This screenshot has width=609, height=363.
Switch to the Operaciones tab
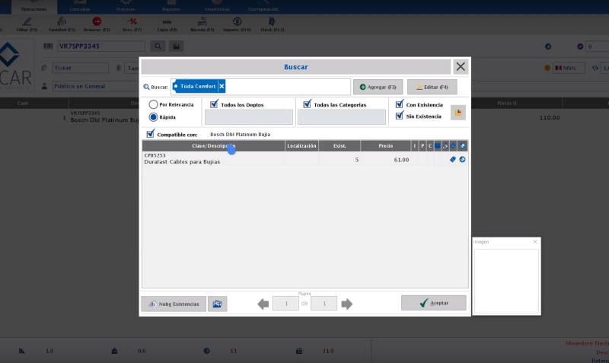click(x=34, y=7)
